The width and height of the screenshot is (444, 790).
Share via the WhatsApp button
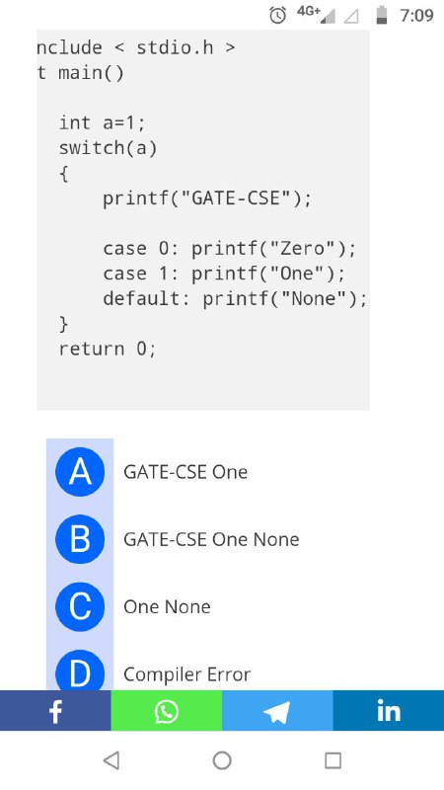[x=166, y=711]
